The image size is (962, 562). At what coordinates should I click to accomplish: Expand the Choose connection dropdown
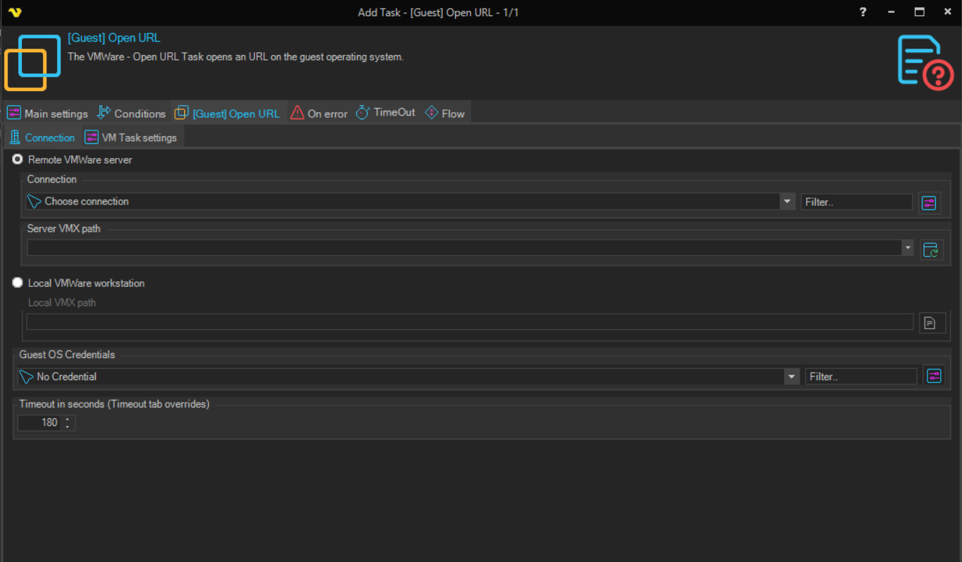[x=787, y=202]
